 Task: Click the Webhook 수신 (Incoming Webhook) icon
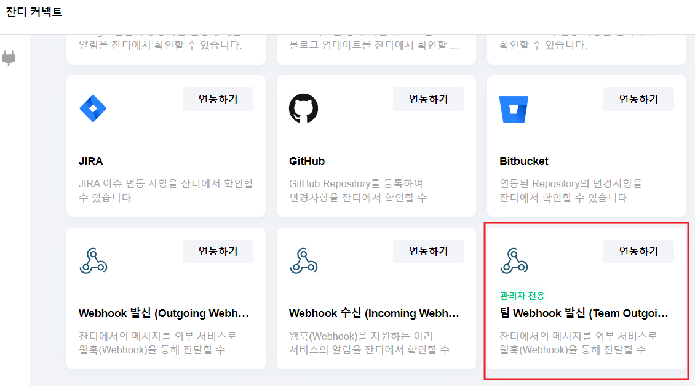click(x=303, y=260)
